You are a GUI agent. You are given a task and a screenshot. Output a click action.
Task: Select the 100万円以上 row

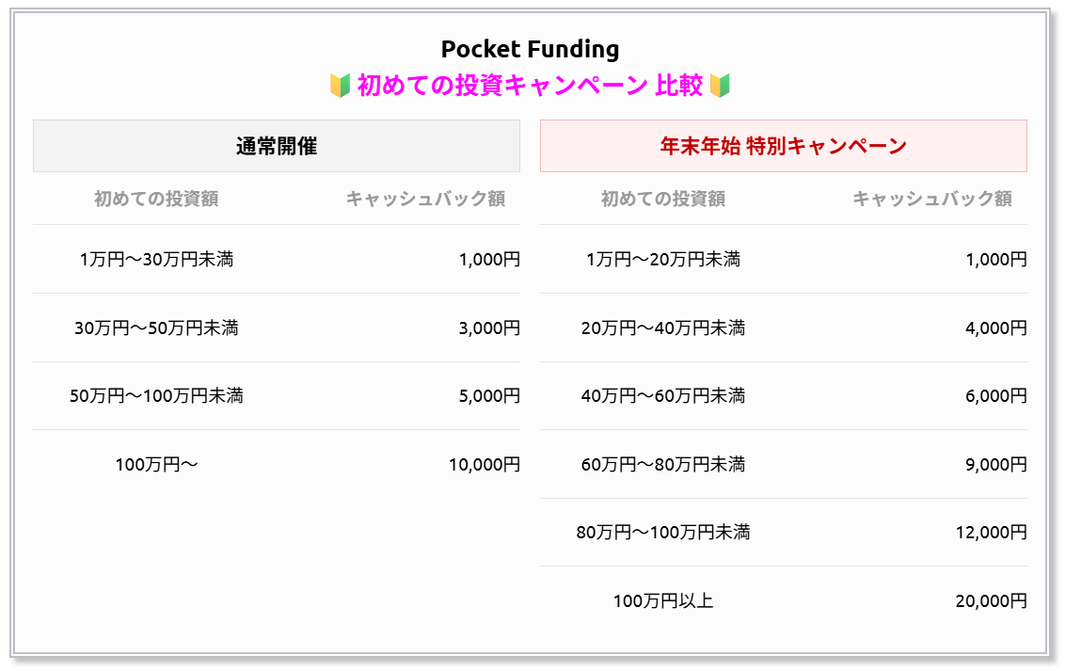(783, 600)
